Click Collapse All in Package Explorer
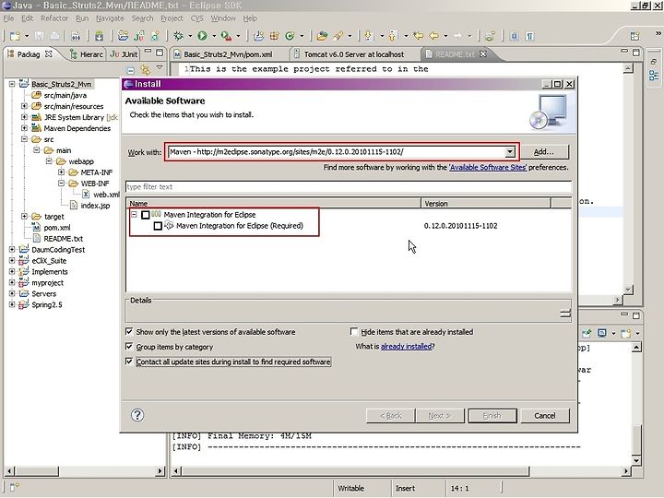Viewport: 664px width, 498px height. 131,70
